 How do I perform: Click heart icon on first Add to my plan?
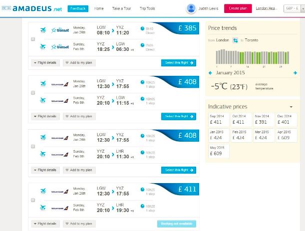coord(67,63)
